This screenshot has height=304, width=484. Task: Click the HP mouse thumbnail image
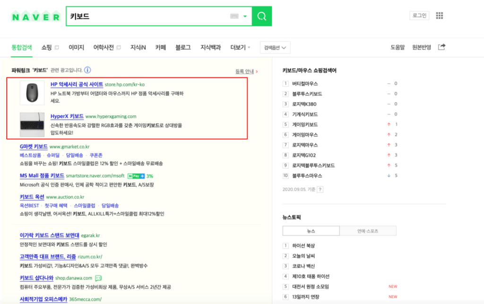pyautogui.click(x=32, y=93)
